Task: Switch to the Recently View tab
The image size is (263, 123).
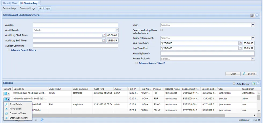Action: point(10,3)
